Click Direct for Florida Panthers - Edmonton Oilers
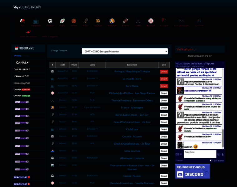The height and width of the screenshot is (187, 237). pos(164,100)
